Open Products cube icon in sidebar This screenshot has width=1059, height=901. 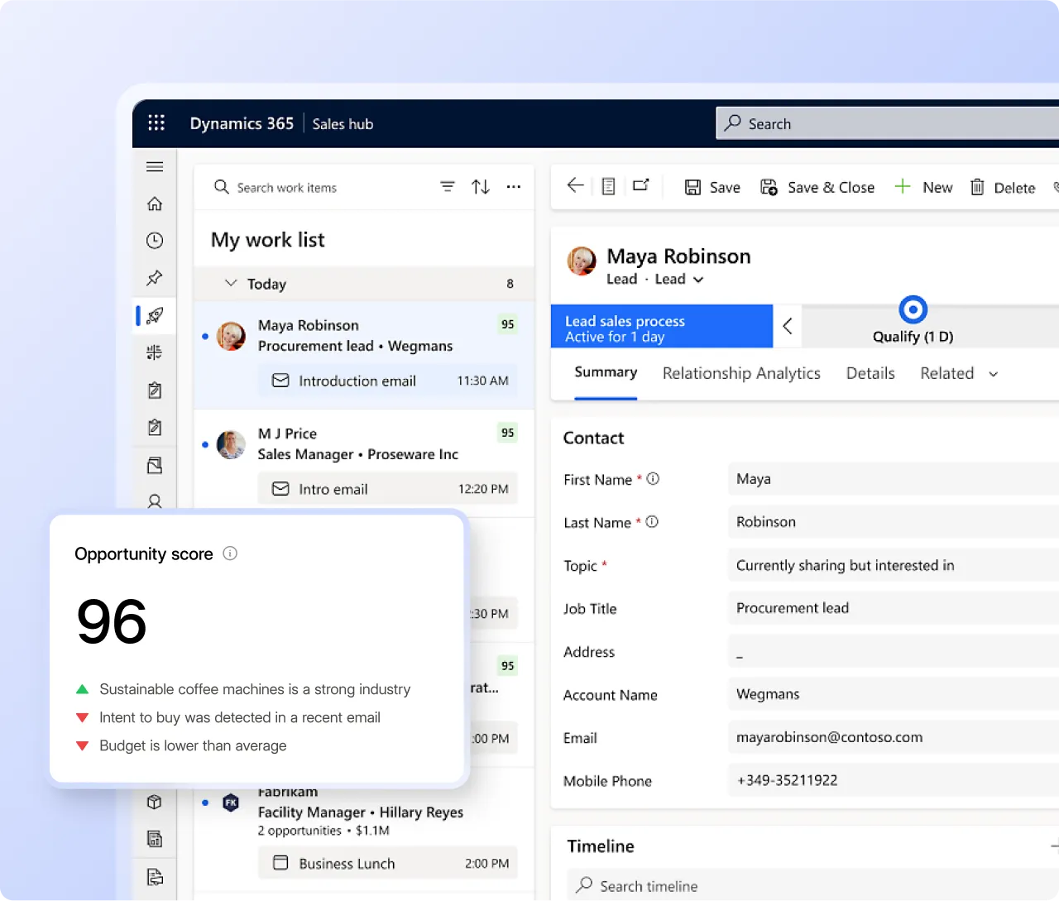155,802
